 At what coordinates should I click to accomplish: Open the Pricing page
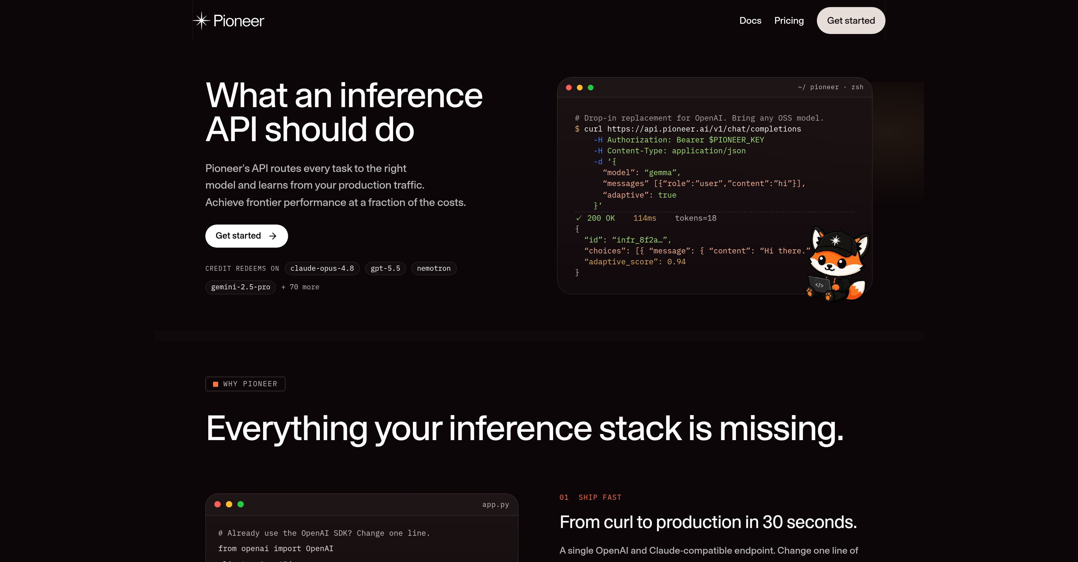789,21
